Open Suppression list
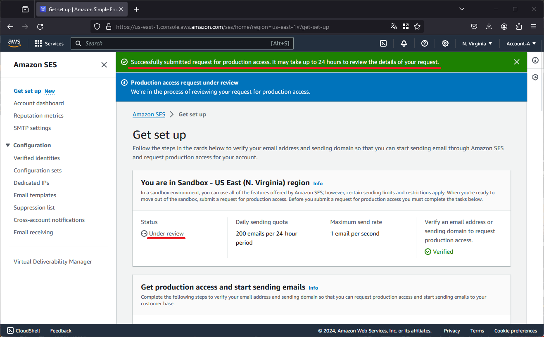This screenshot has height=337, width=544. tap(34, 207)
